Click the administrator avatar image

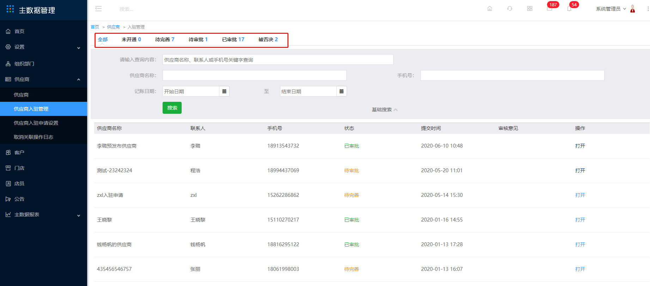[633, 9]
